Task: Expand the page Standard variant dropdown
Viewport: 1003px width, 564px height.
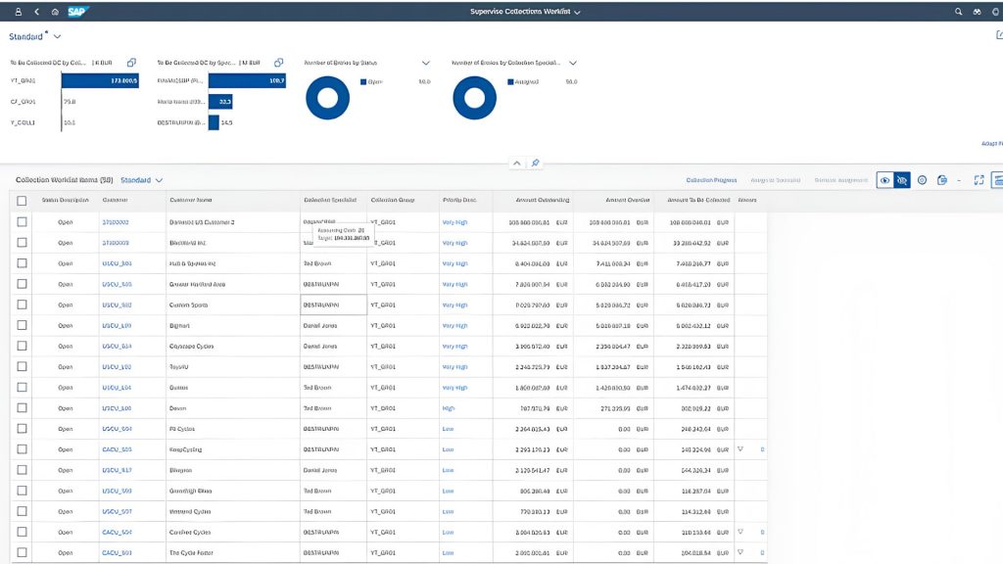Action: pyautogui.click(x=57, y=37)
